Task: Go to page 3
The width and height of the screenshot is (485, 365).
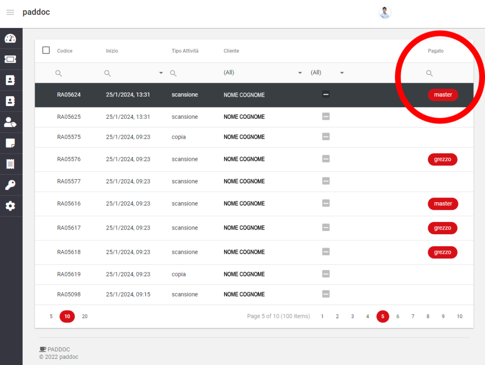Action: coord(352,317)
